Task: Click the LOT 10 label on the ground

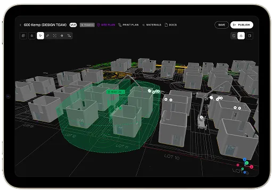Action: click(172, 157)
